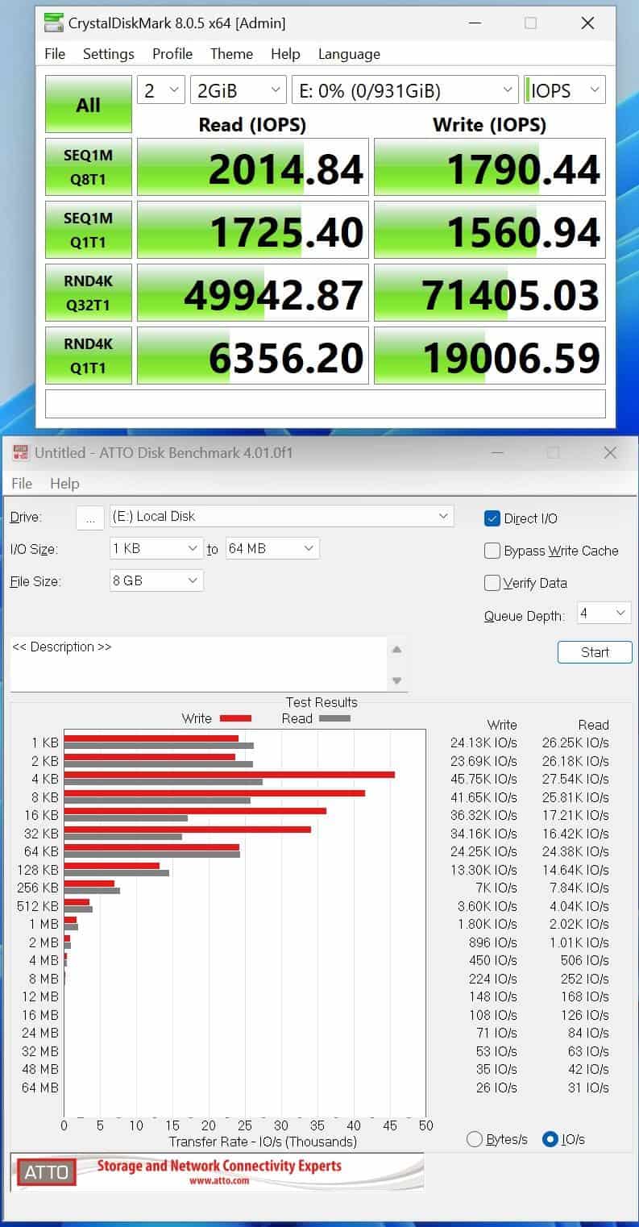Open the Queue Depth dropdown showing 4
This screenshot has width=639, height=1227.
pos(604,613)
